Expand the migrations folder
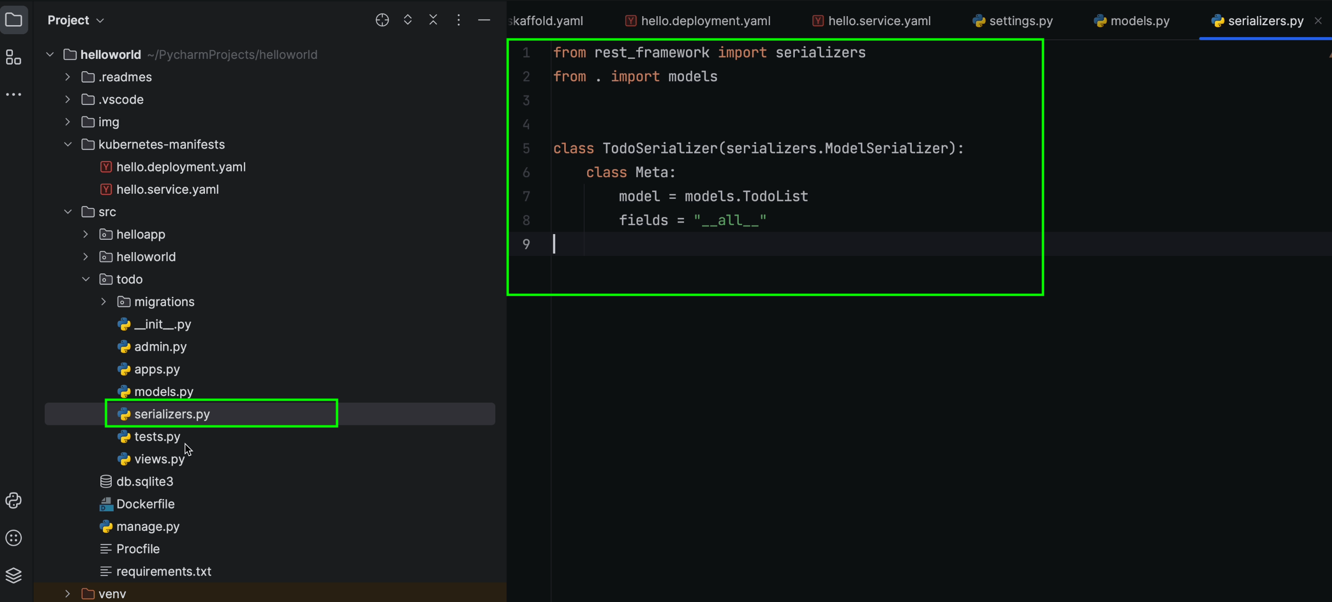 click(103, 301)
